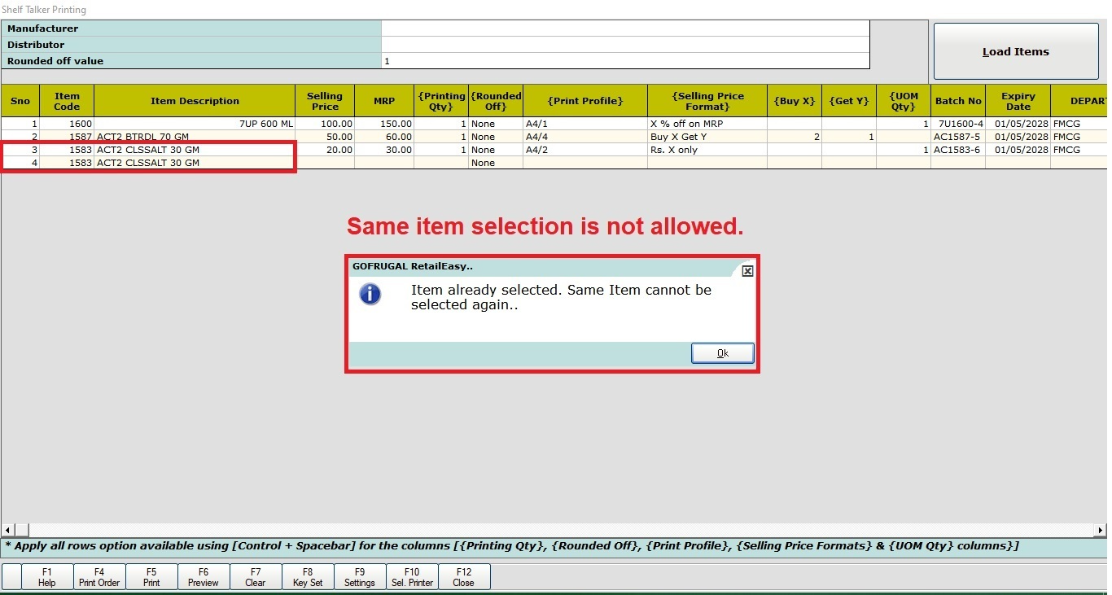
Task: Click print profile cell 'A4/2'
Action: coord(585,150)
